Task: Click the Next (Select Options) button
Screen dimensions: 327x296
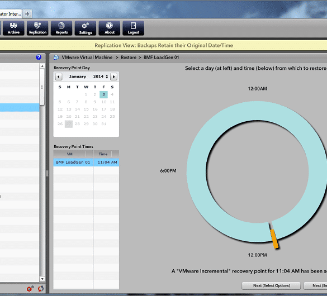Action: [x=271, y=285]
